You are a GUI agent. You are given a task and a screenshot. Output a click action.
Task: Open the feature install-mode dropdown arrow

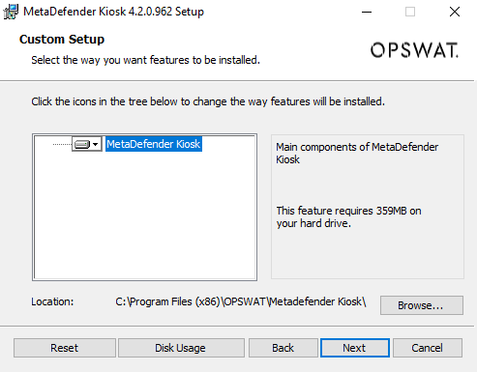96,144
